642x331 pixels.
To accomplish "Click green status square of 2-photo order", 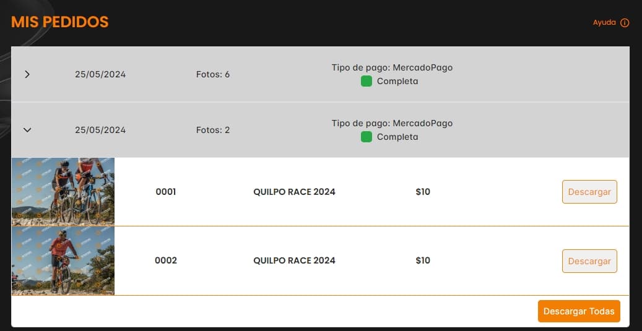I will (x=367, y=137).
